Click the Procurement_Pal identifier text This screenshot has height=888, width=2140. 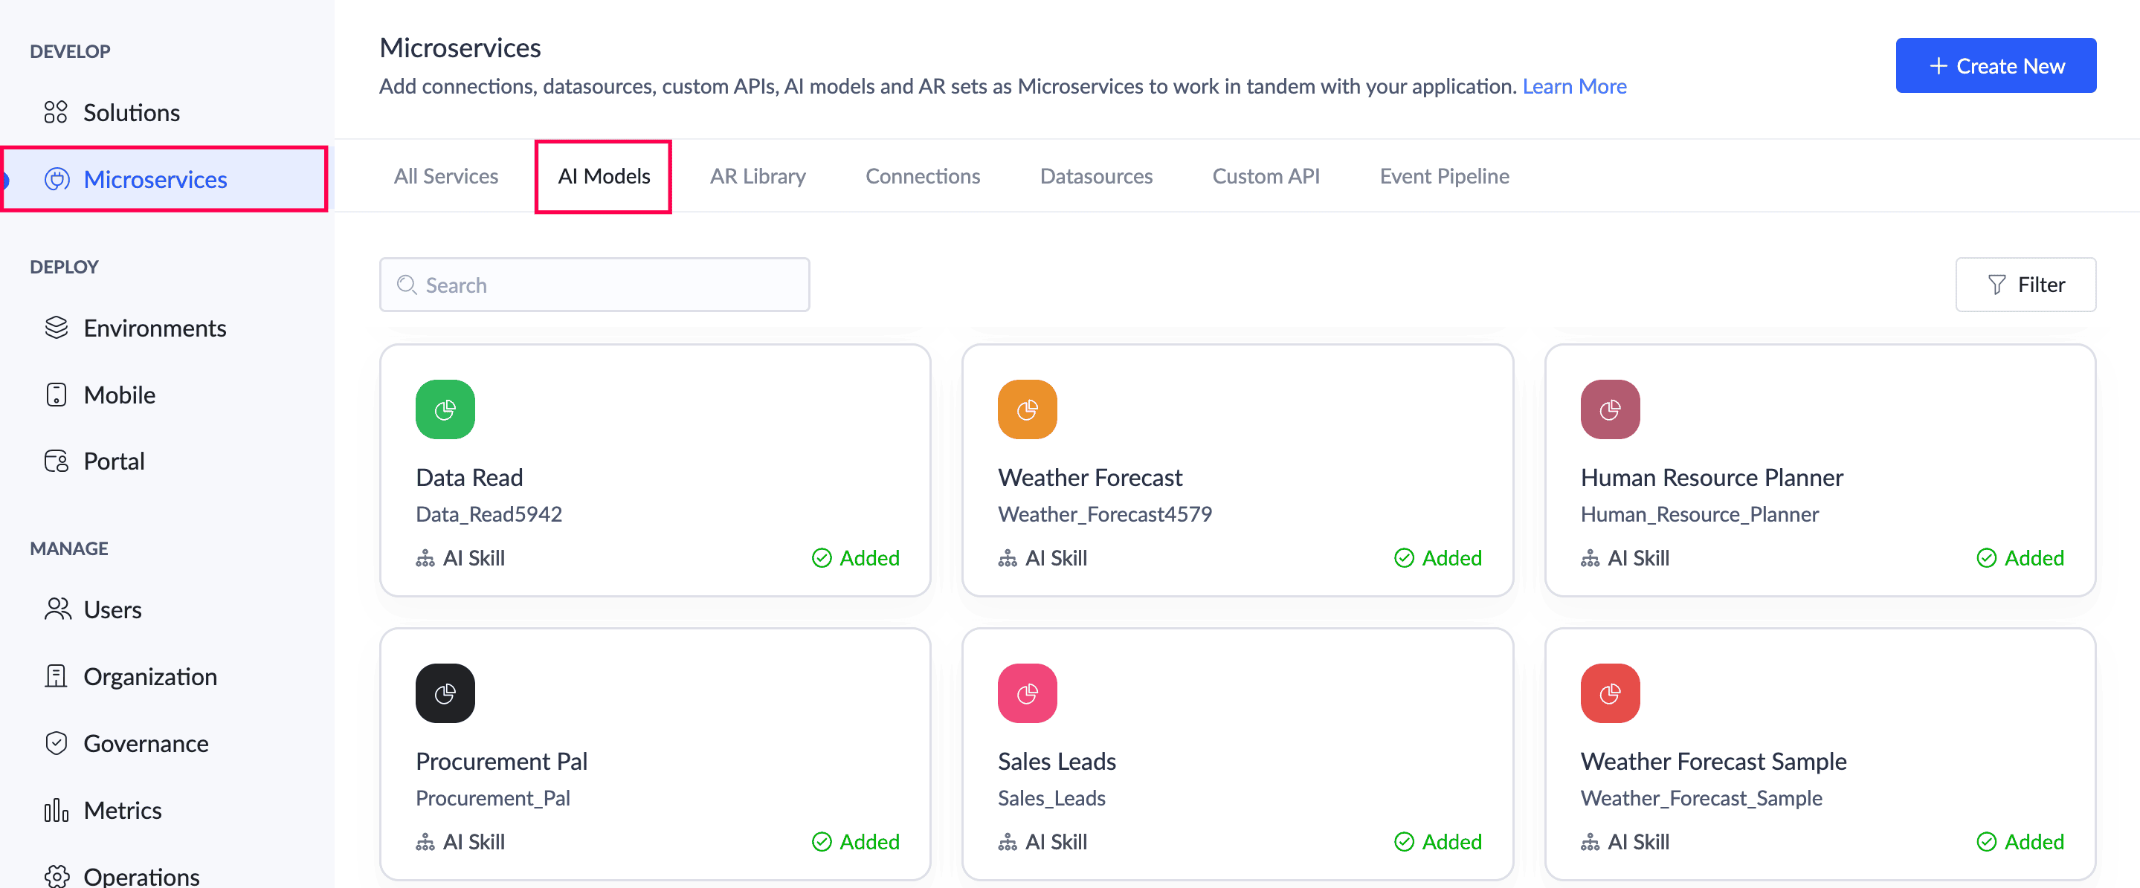(x=493, y=798)
